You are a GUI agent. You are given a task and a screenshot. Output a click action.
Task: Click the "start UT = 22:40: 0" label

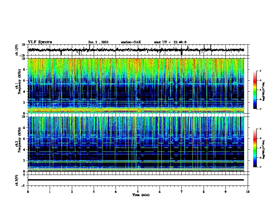(x=170, y=42)
